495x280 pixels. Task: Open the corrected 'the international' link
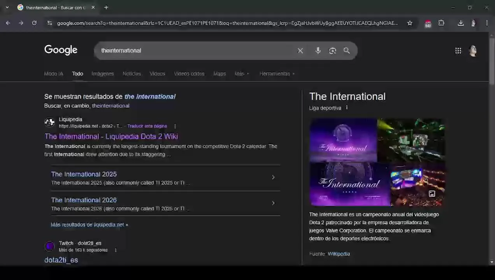tap(150, 96)
